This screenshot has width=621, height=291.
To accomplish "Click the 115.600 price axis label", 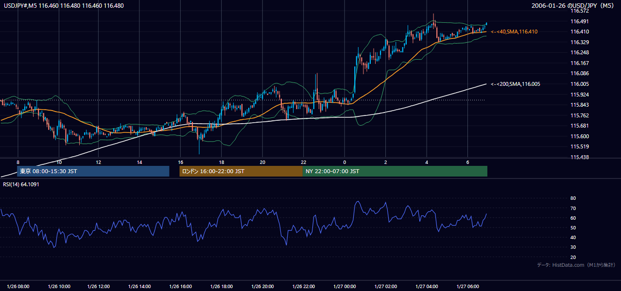I will click(579, 136).
